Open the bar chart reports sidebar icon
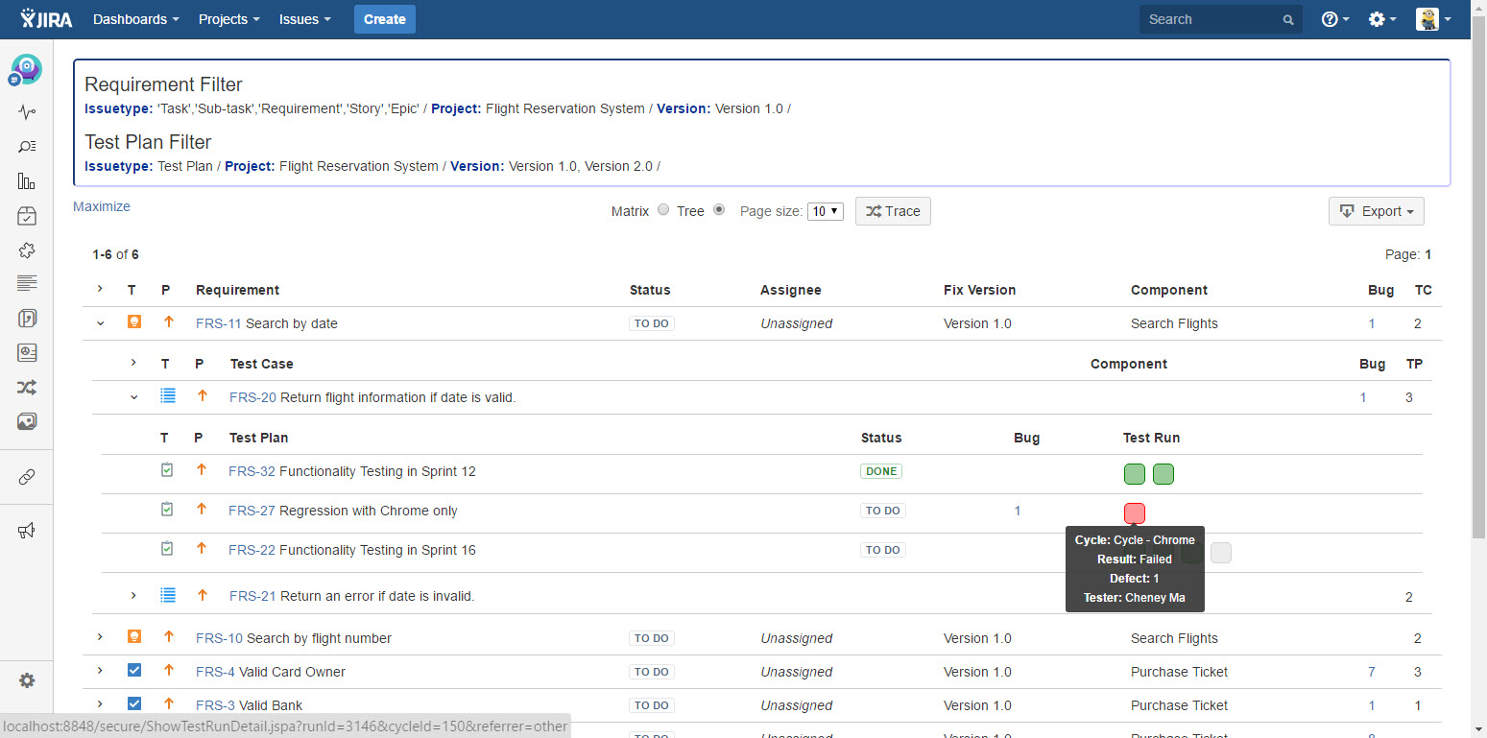The width and height of the screenshot is (1487, 738). (27, 181)
